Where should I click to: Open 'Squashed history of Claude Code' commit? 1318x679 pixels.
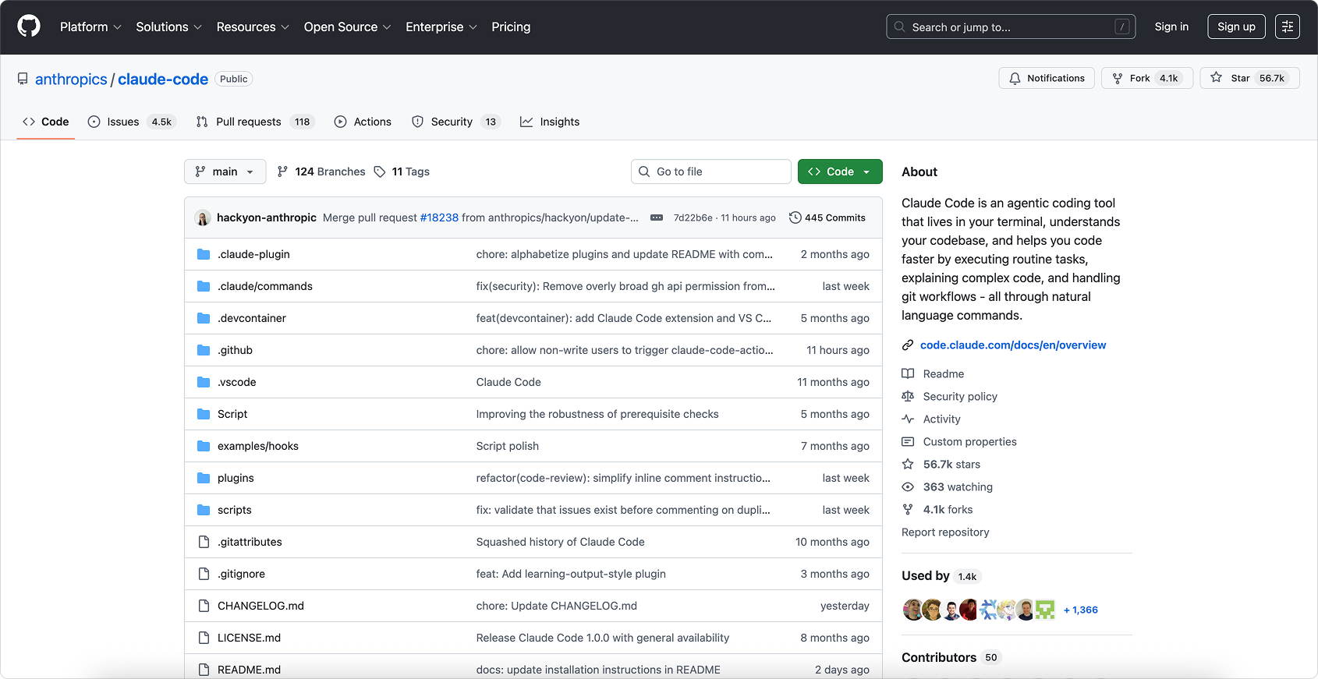(561, 542)
